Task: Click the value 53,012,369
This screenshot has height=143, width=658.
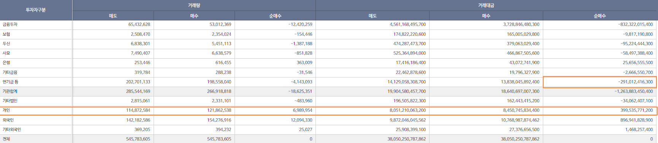Action: (220, 25)
